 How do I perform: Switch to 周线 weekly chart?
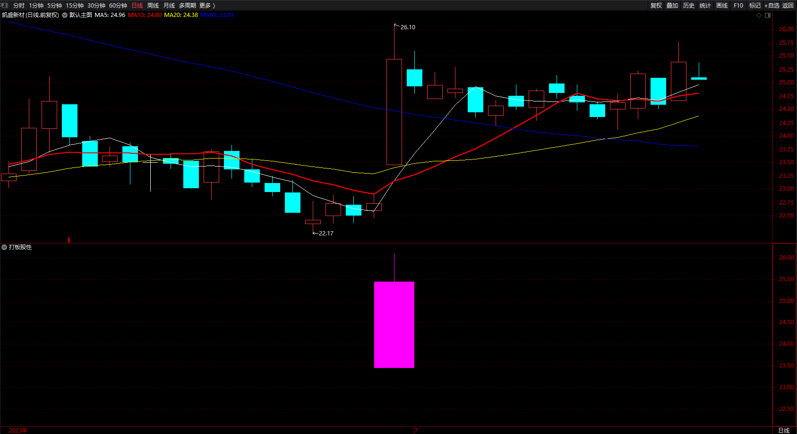coord(153,6)
